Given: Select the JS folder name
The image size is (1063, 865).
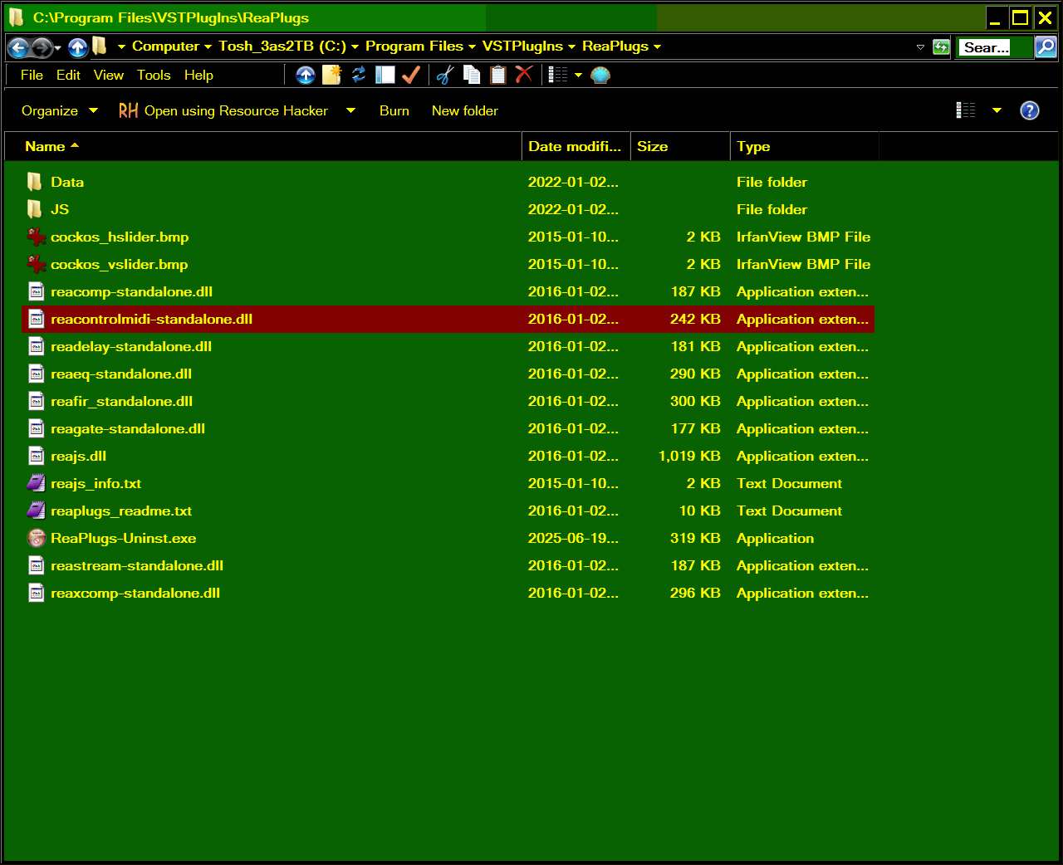Looking at the screenshot, I should coord(60,209).
